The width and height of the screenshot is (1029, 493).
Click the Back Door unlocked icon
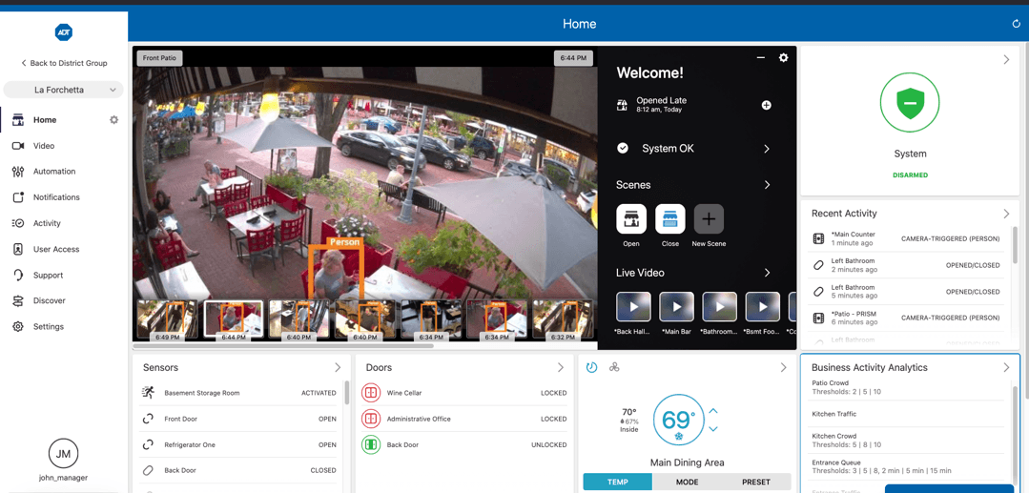[371, 444]
